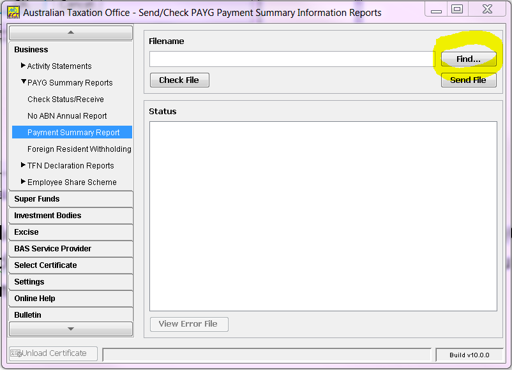Screen dimensions: 512x370
Task: Click the Unload Certificate button
Action: click(x=53, y=353)
